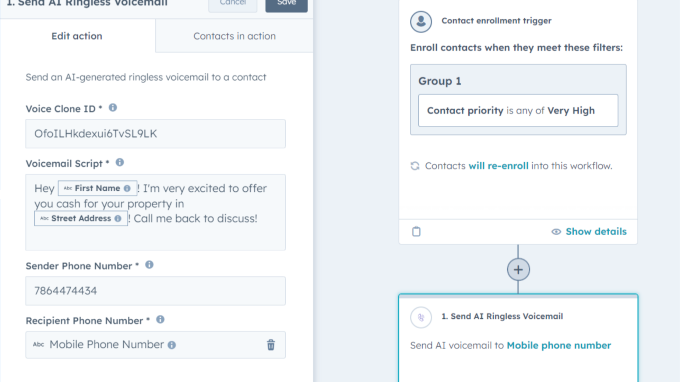
Task: Click the Voice Clone ID info icon
Action: tap(113, 108)
